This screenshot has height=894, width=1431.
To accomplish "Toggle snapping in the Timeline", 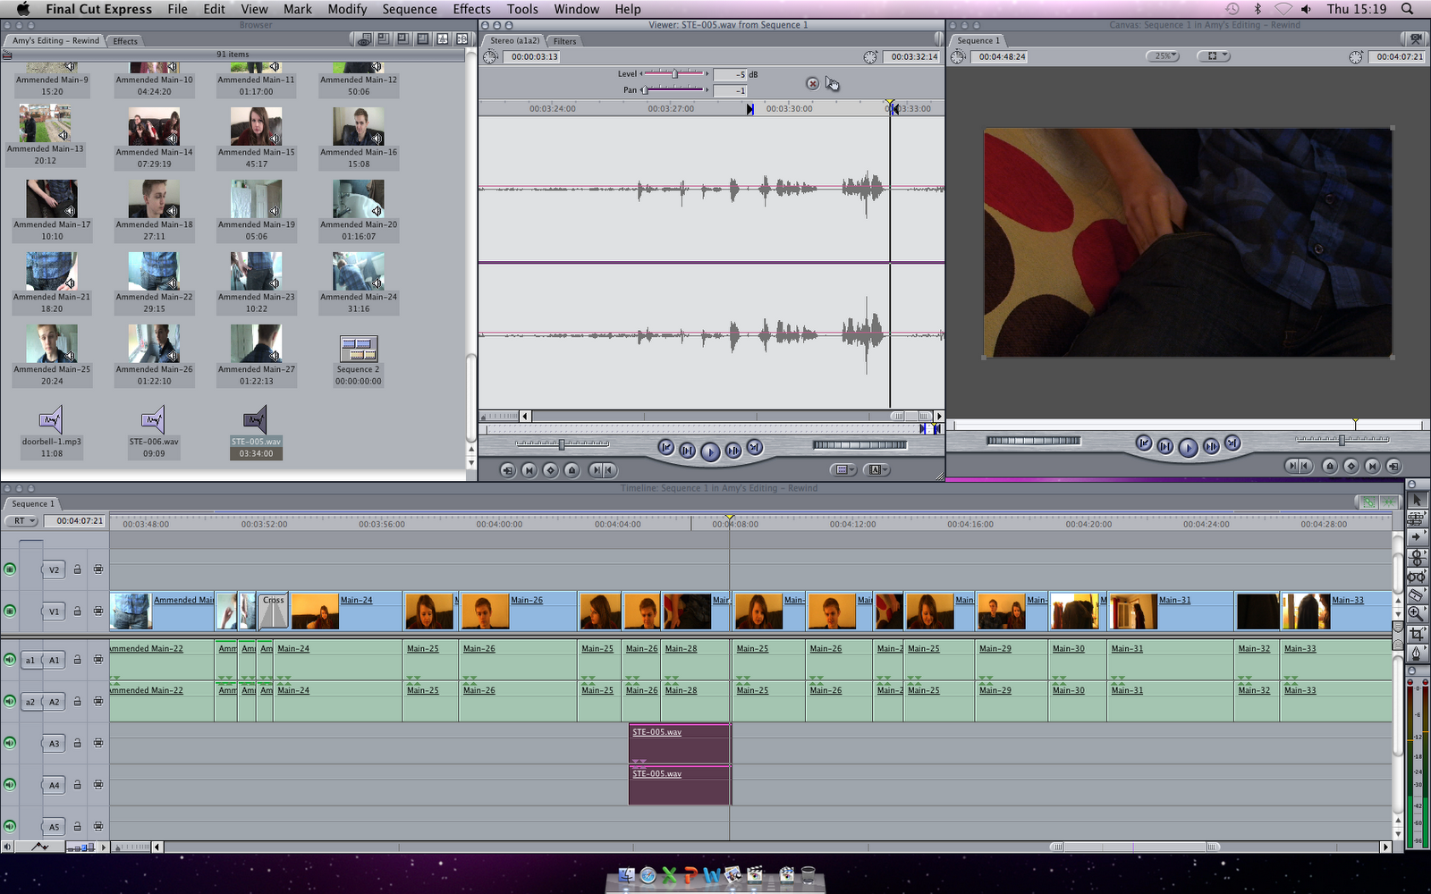I will click(1389, 502).
